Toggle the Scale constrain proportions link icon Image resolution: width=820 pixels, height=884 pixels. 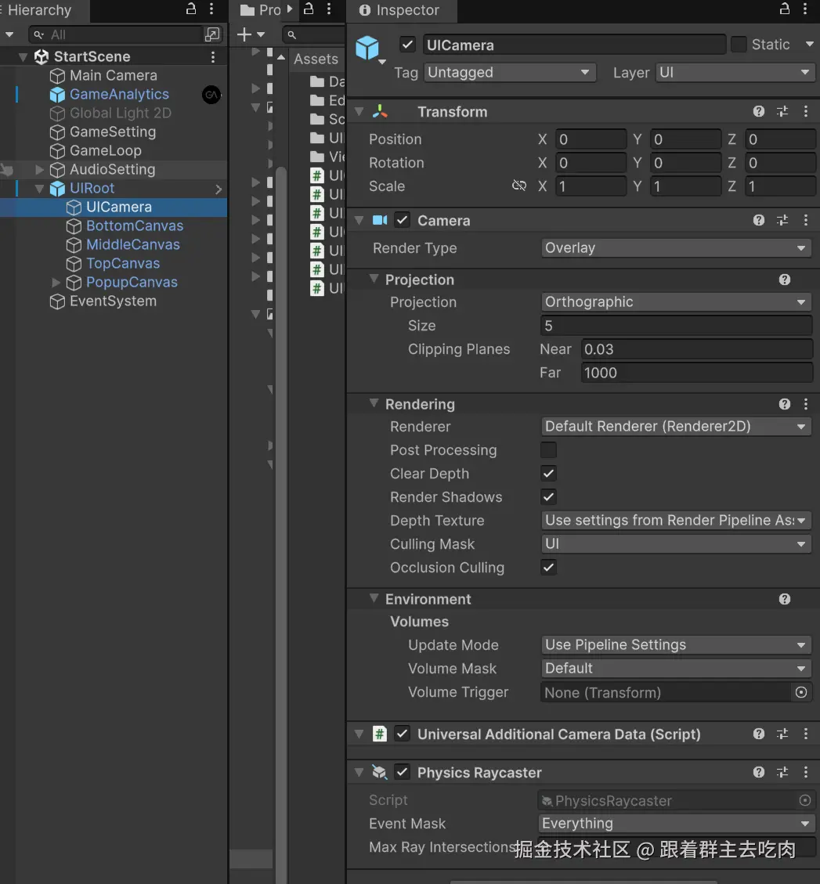(518, 186)
